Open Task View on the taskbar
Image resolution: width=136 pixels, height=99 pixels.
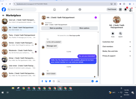pos(8,92)
